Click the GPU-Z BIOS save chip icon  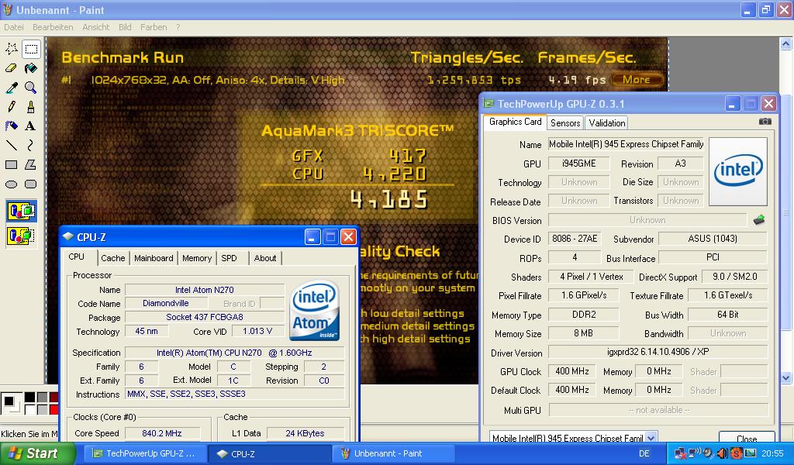pos(759,220)
